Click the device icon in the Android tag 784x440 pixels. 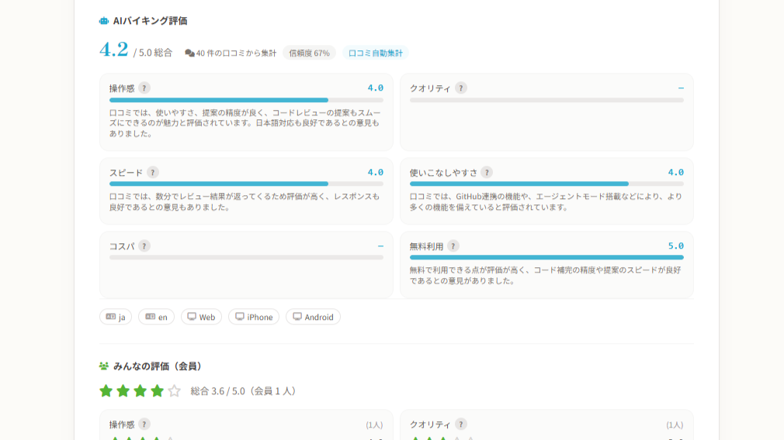297,317
